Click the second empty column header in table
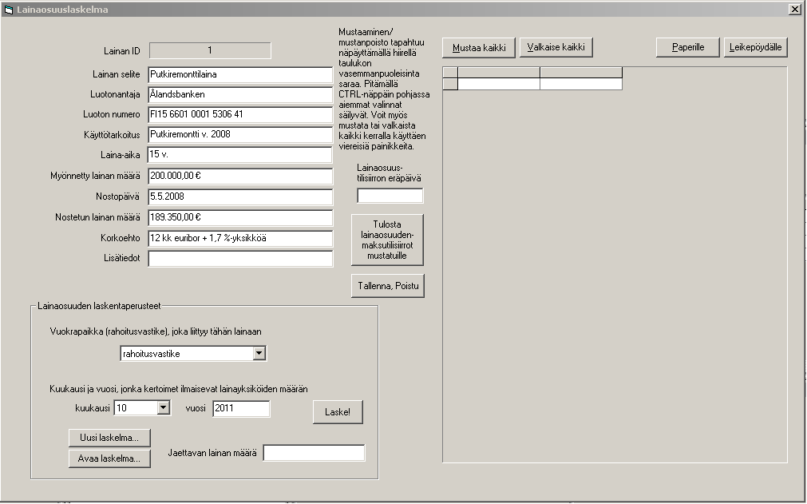Image resolution: width=807 pixels, height=504 pixels. point(581,72)
